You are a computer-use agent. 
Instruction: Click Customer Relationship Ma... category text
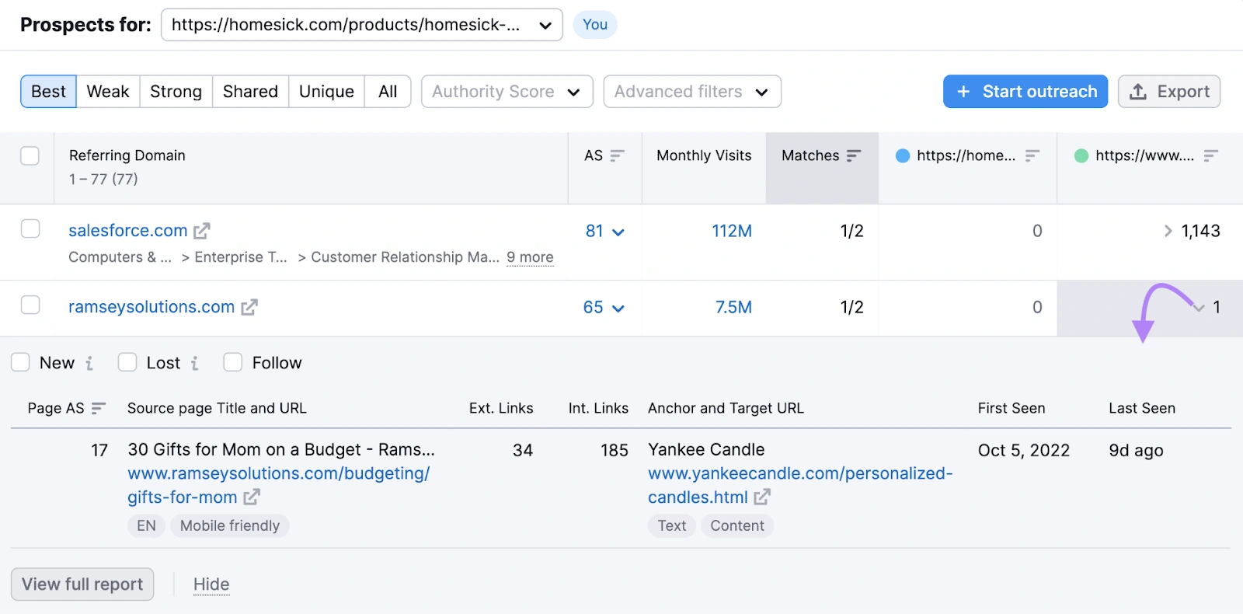tap(406, 257)
